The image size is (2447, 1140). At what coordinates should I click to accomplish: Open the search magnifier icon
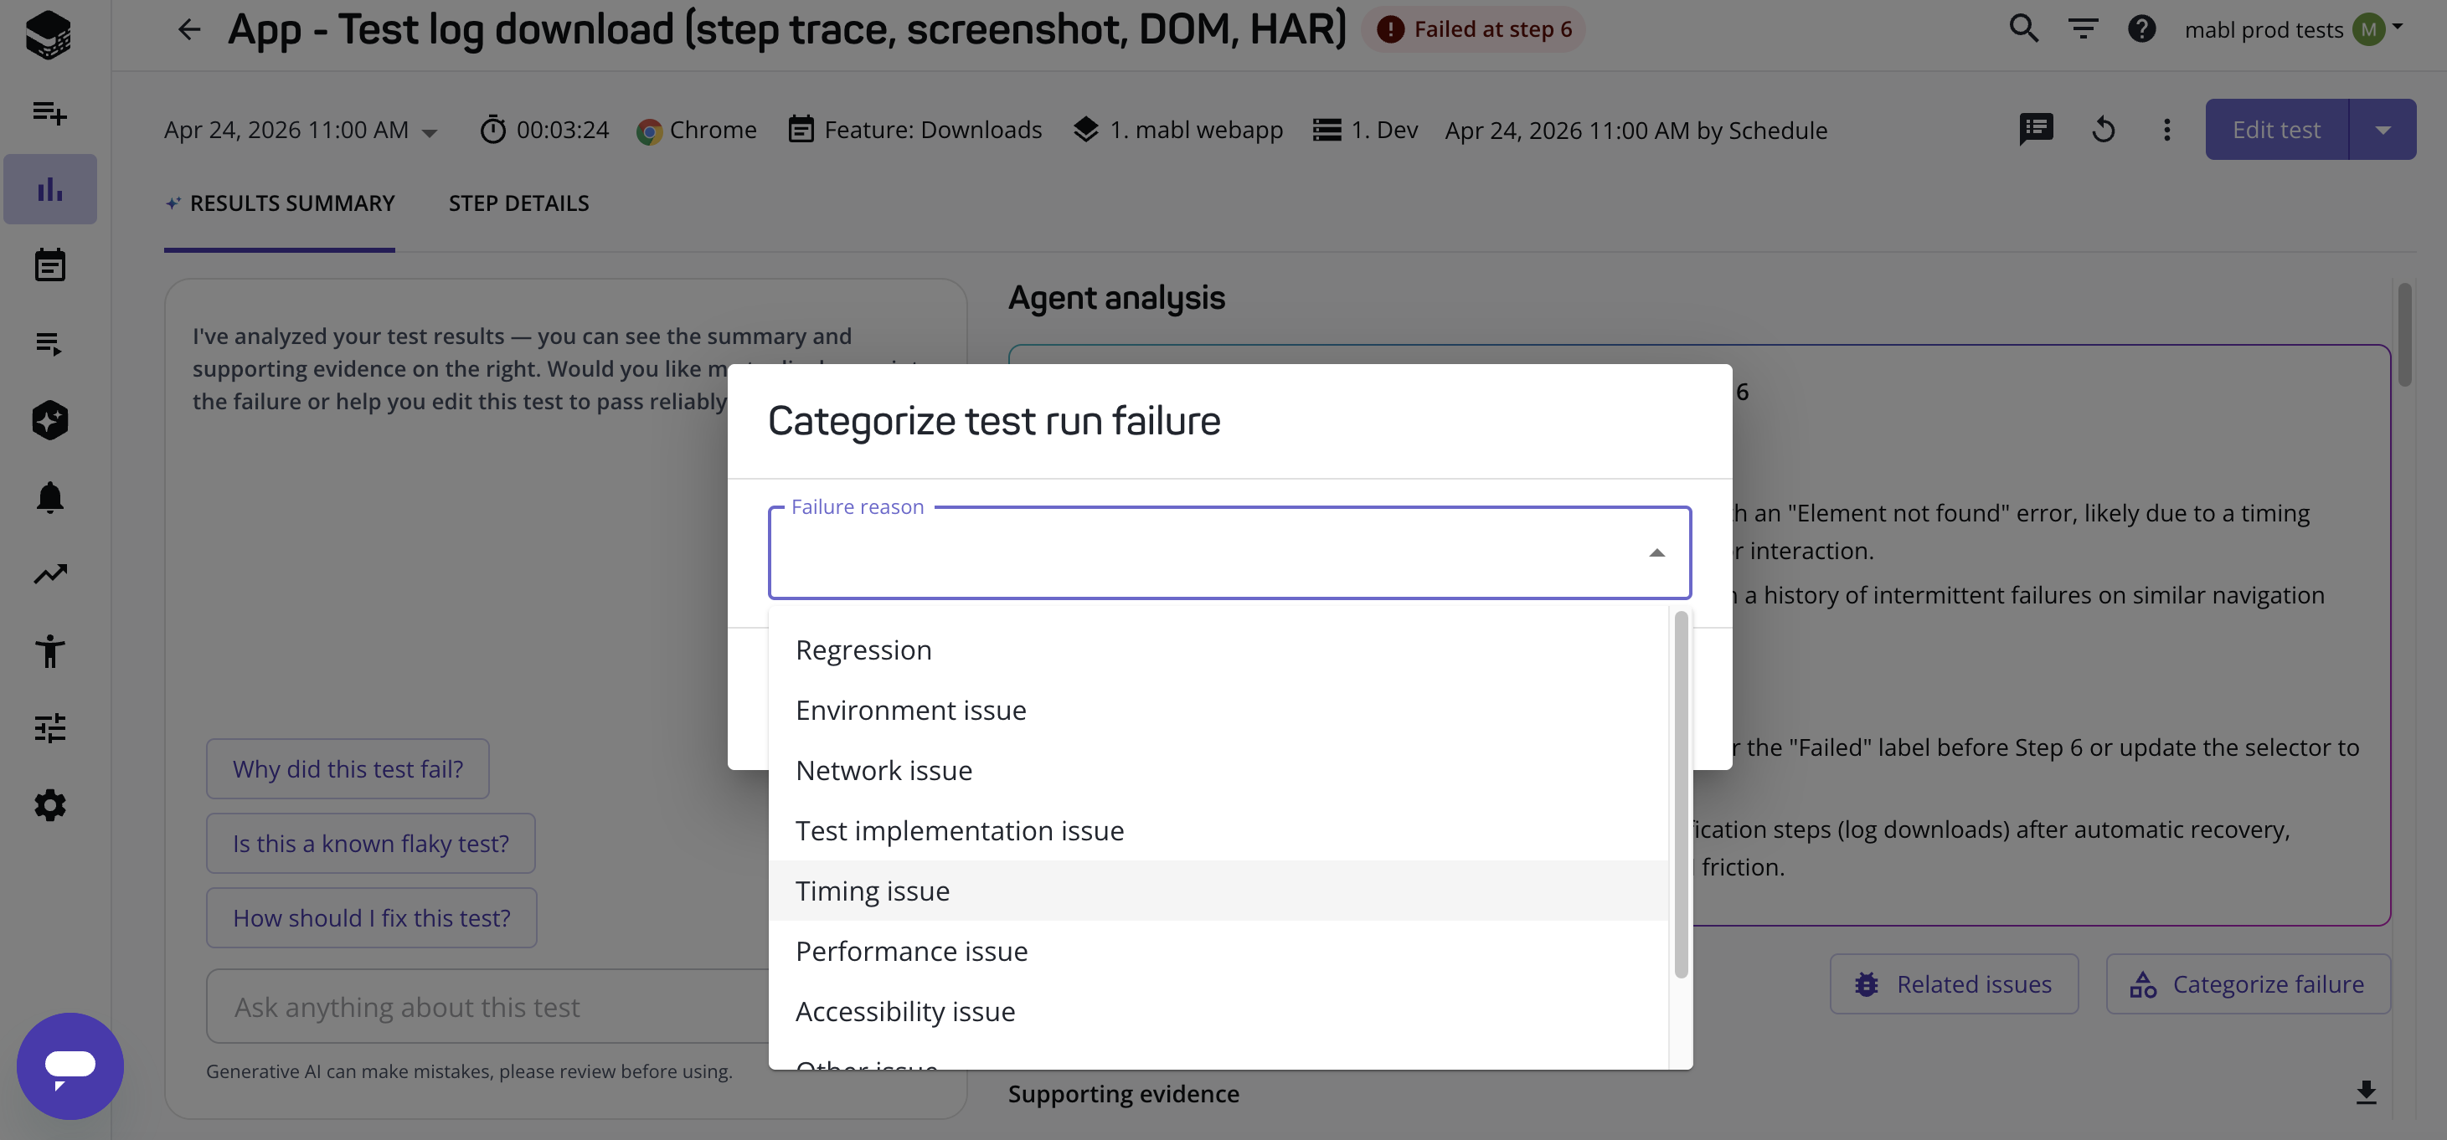[2023, 29]
